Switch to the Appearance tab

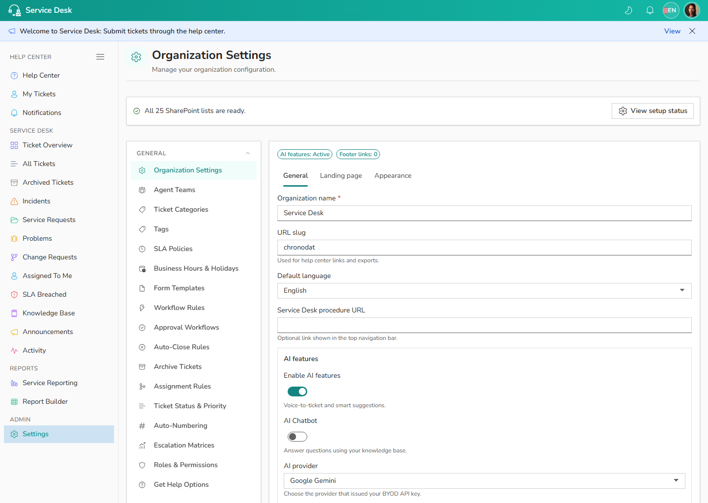click(393, 176)
